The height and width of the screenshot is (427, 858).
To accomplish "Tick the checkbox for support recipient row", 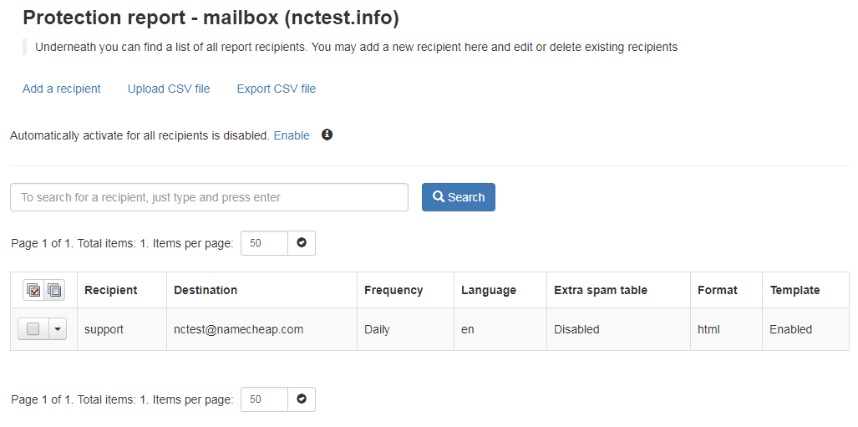I will [x=33, y=329].
